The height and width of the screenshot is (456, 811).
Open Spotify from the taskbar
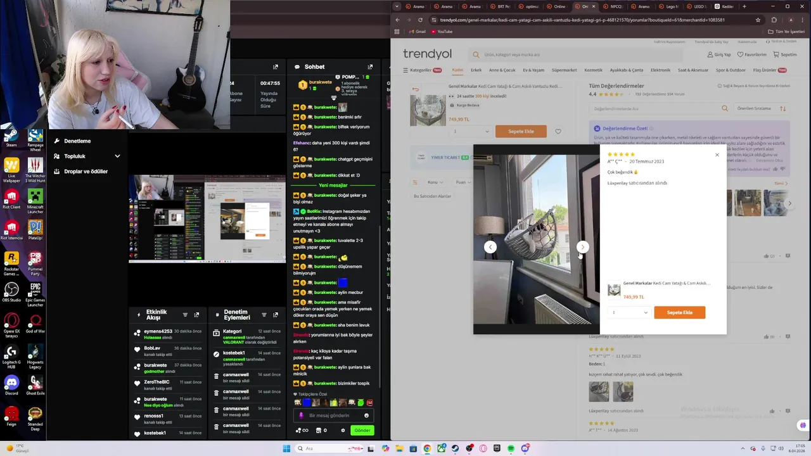pos(511,448)
